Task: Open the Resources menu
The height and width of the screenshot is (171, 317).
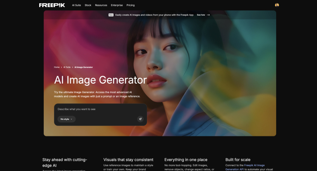Action: coord(101,5)
